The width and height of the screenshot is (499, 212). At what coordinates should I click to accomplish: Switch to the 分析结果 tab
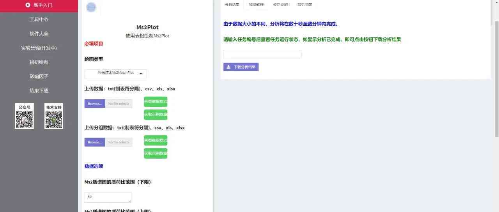pos(232,5)
